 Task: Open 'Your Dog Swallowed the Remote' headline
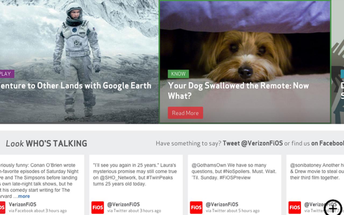point(238,91)
